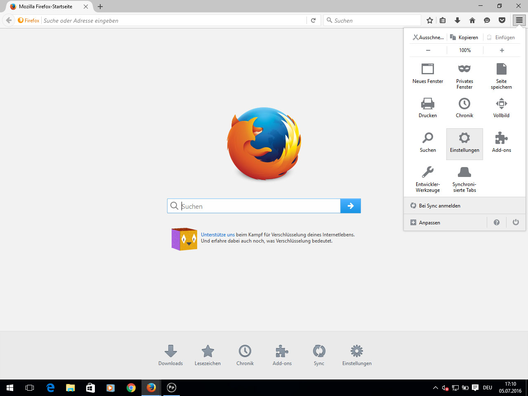
Task: Open Chronik clock icon in menu panel
Action: click(464, 108)
